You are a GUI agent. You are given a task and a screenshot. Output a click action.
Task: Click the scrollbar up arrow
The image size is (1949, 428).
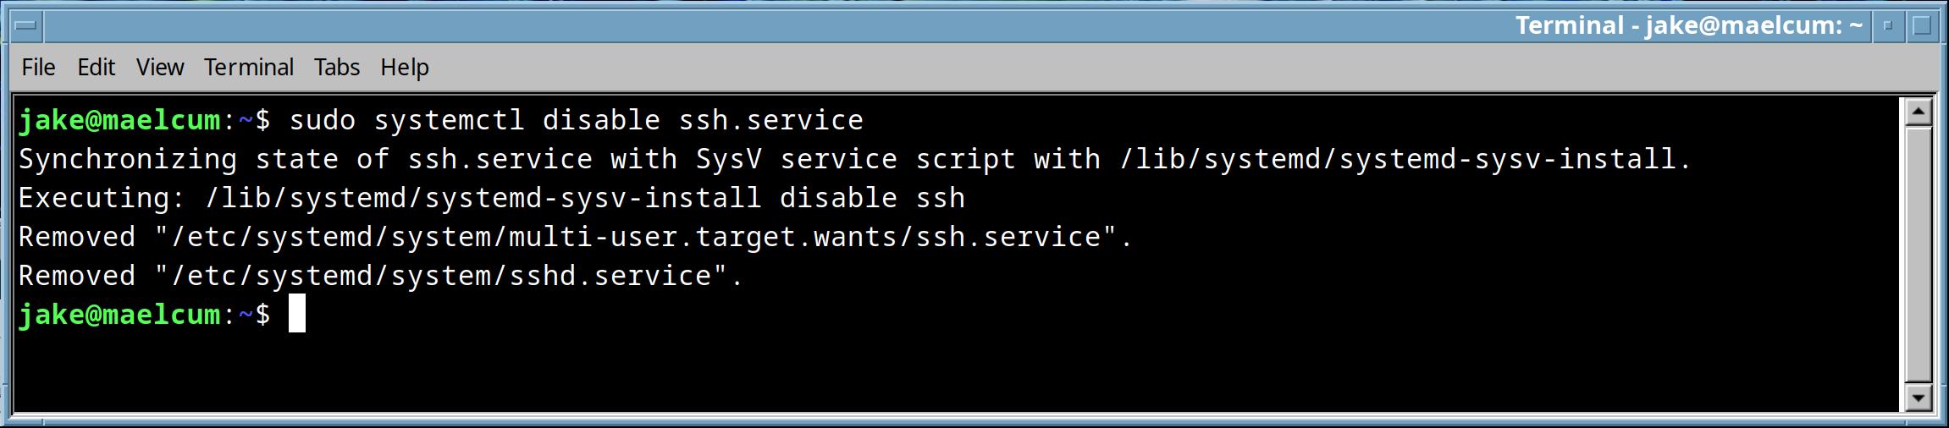(x=1917, y=112)
